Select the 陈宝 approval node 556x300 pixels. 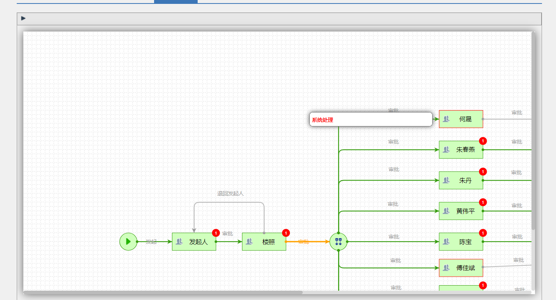coord(461,242)
